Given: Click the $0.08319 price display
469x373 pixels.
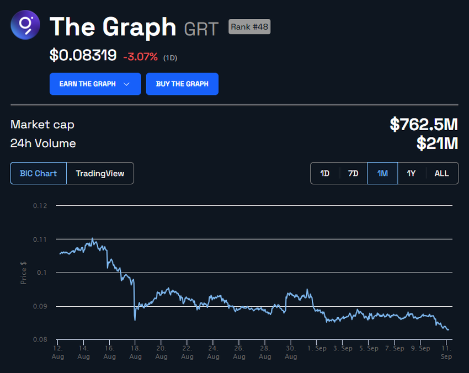Looking at the screenshot, I should 83,55.
